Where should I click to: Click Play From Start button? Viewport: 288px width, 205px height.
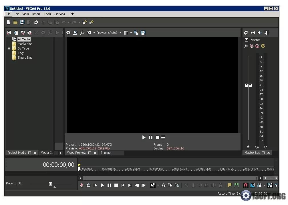pyautogui.click(x=95, y=185)
